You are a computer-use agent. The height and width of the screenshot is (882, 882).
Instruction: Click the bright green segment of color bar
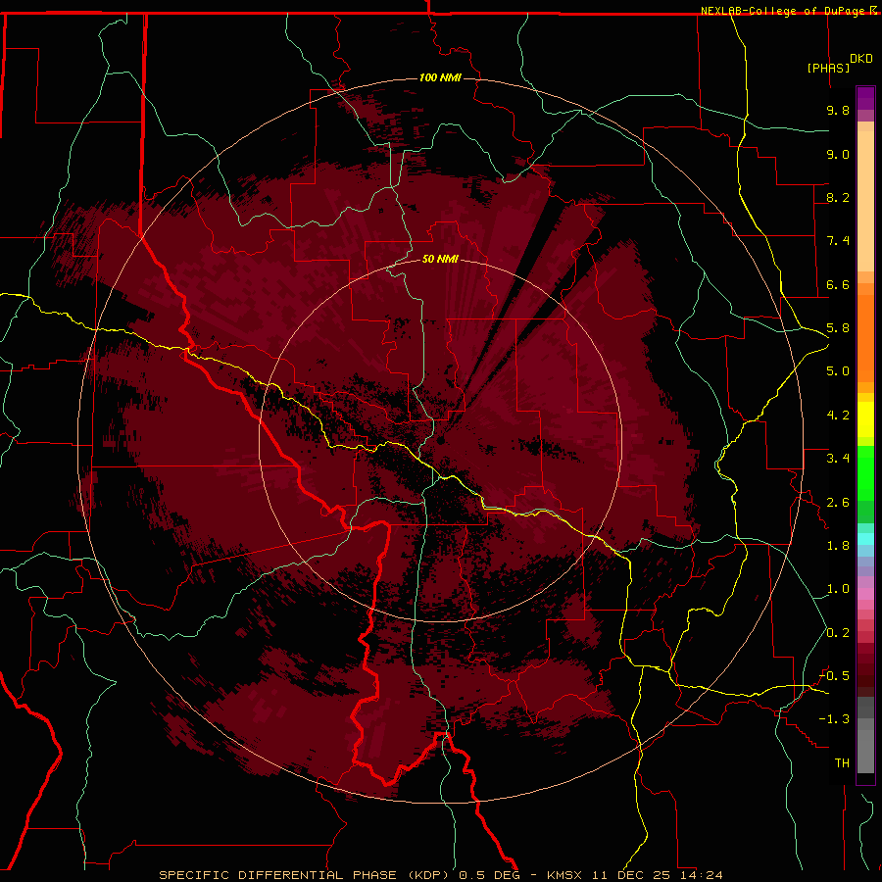(x=865, y=473)
